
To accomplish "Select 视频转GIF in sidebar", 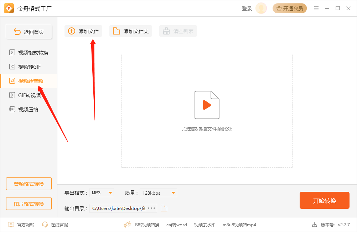I will [x=29, y=67].
